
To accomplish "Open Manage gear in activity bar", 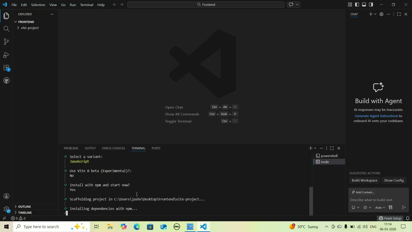I will click(x=6, y=209).
